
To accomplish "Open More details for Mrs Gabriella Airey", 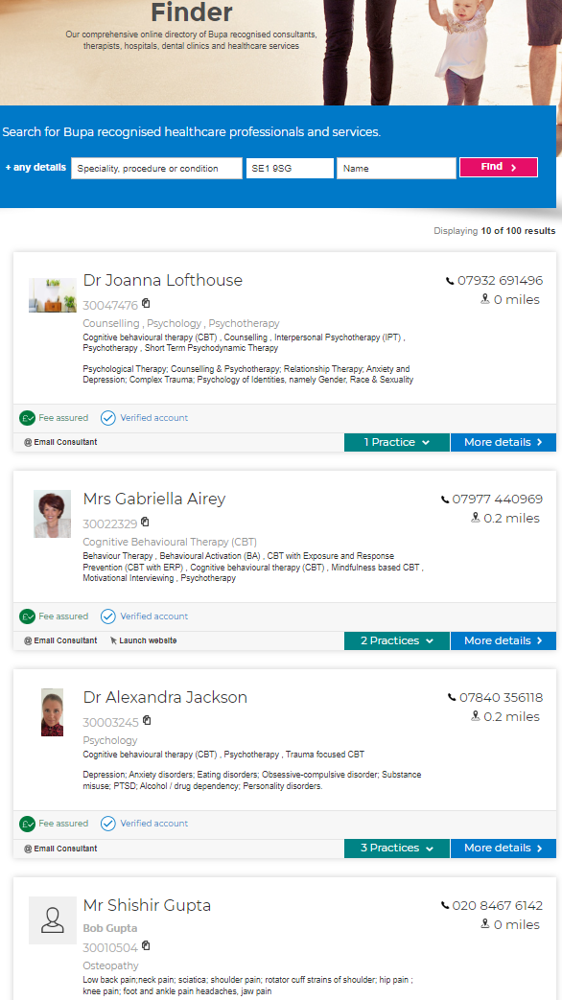I will [503, 641].
